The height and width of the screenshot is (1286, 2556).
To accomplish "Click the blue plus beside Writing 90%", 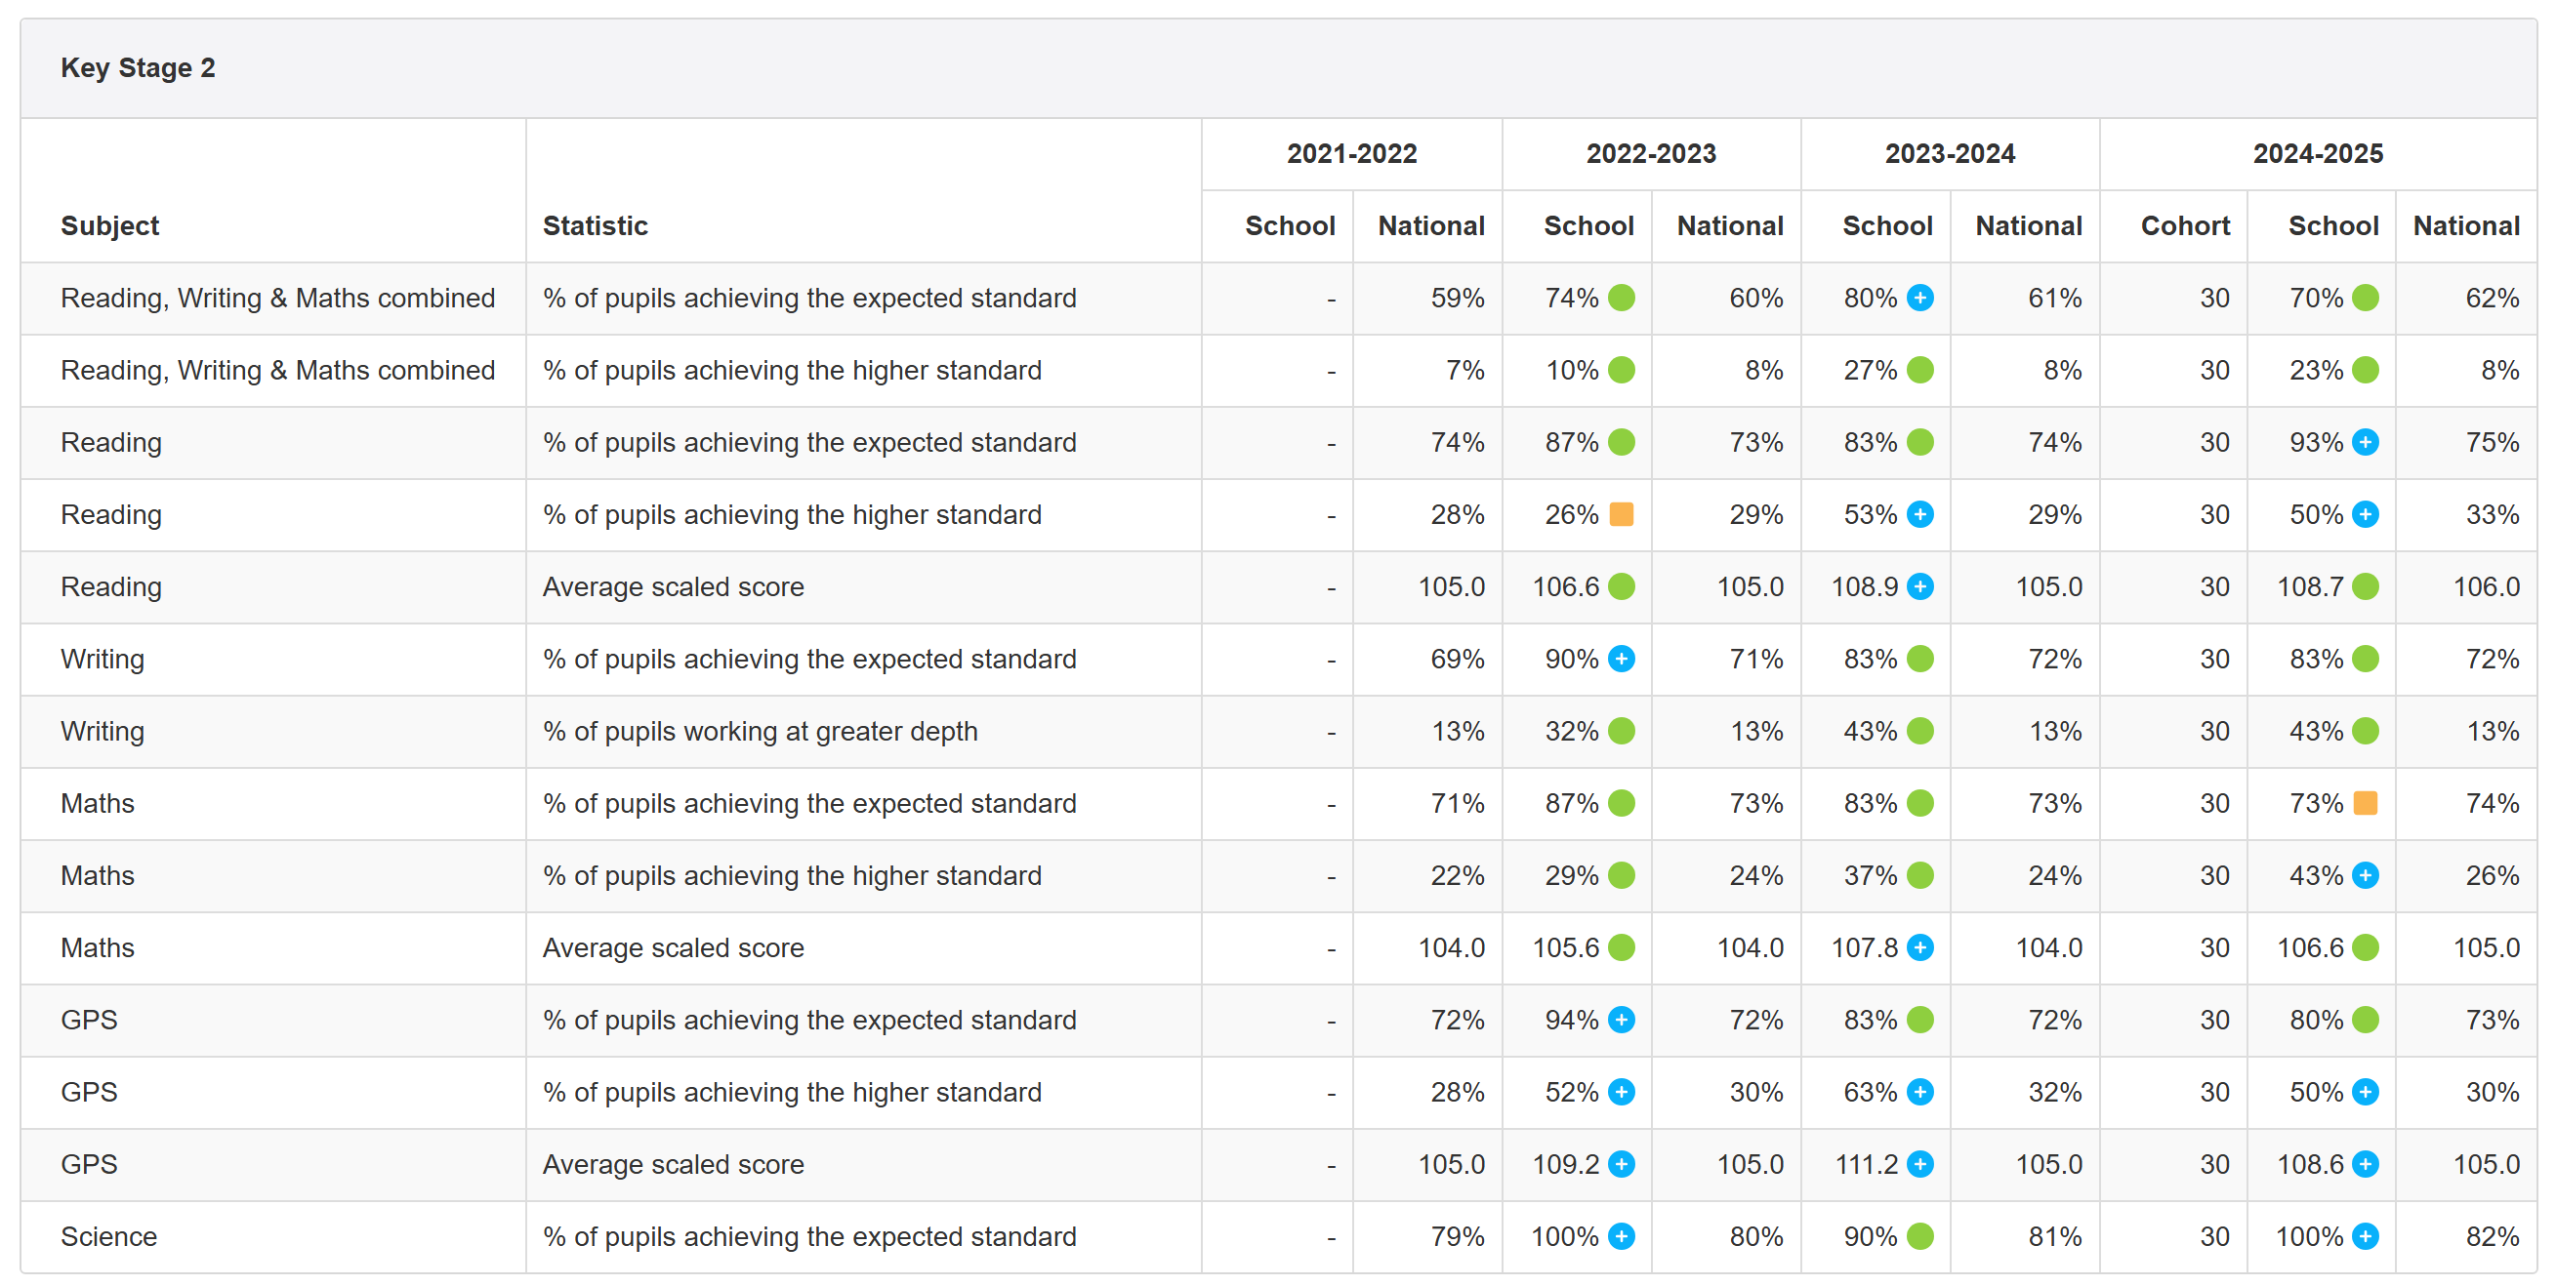I will pyautogui.click(x=1621, y=659).
